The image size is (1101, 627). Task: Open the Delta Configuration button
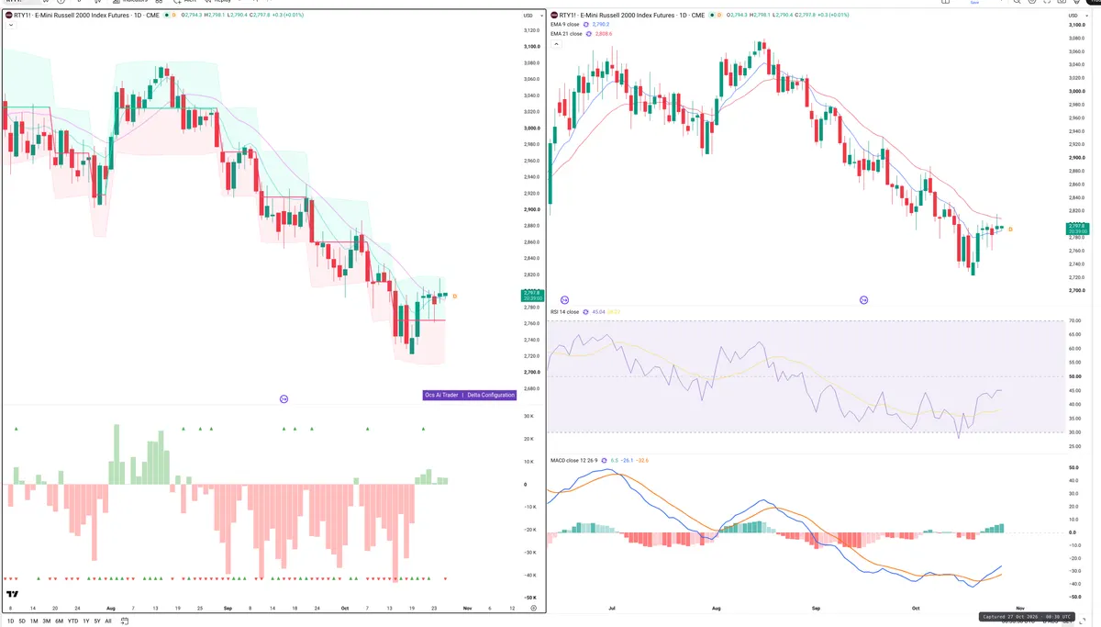coord(491,395)
